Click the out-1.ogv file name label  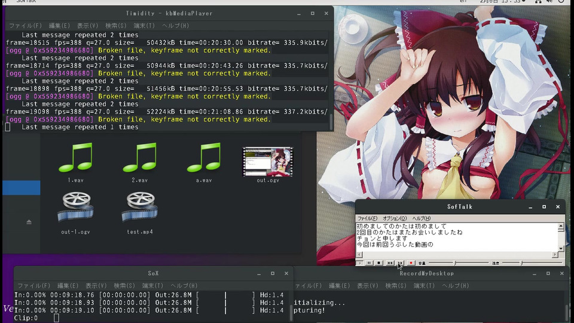76,232
